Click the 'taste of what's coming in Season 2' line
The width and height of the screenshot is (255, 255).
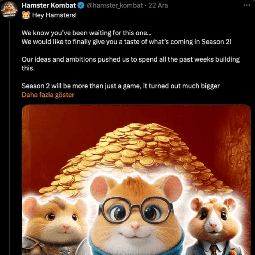[x=126, y=42]
